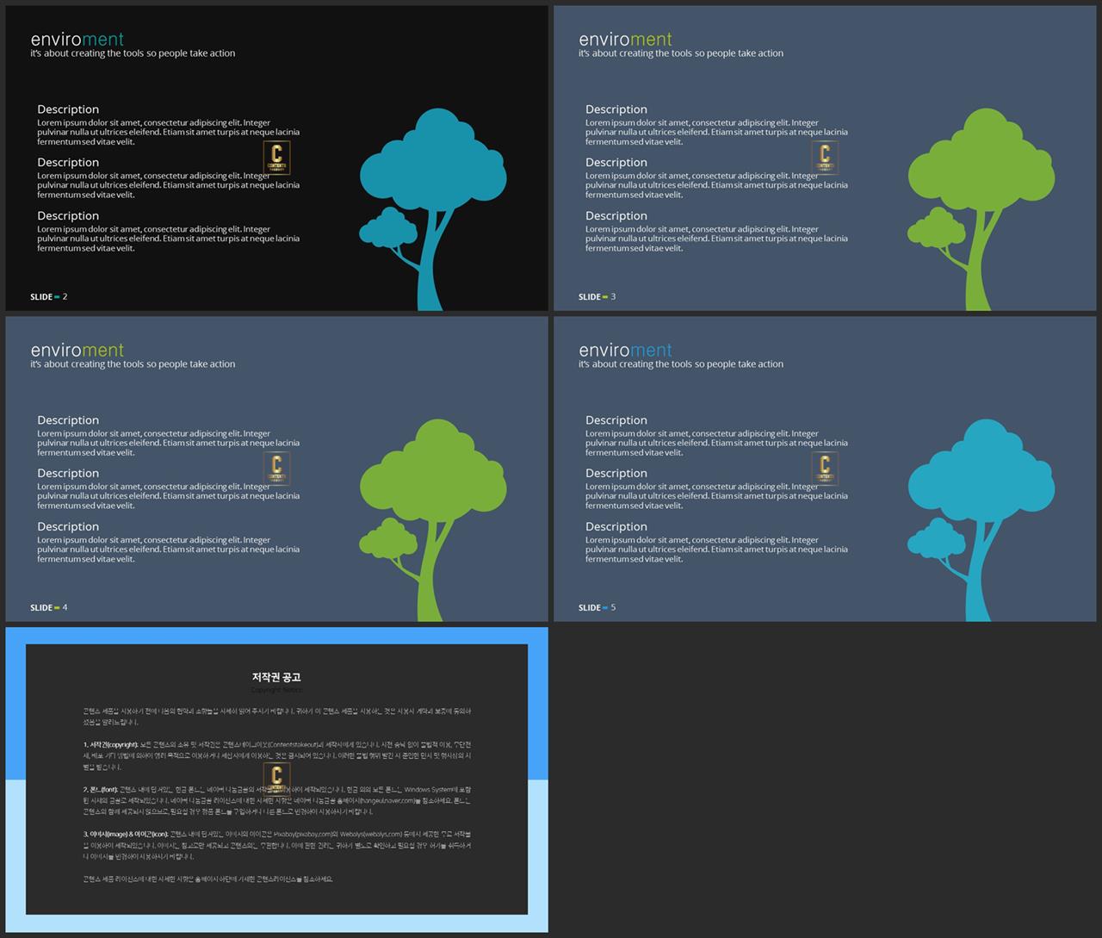Viewport: 1102px width, 938px height.
Task: Click the 'SLIDE 2' footer label
Action: (x=48, y=297)
